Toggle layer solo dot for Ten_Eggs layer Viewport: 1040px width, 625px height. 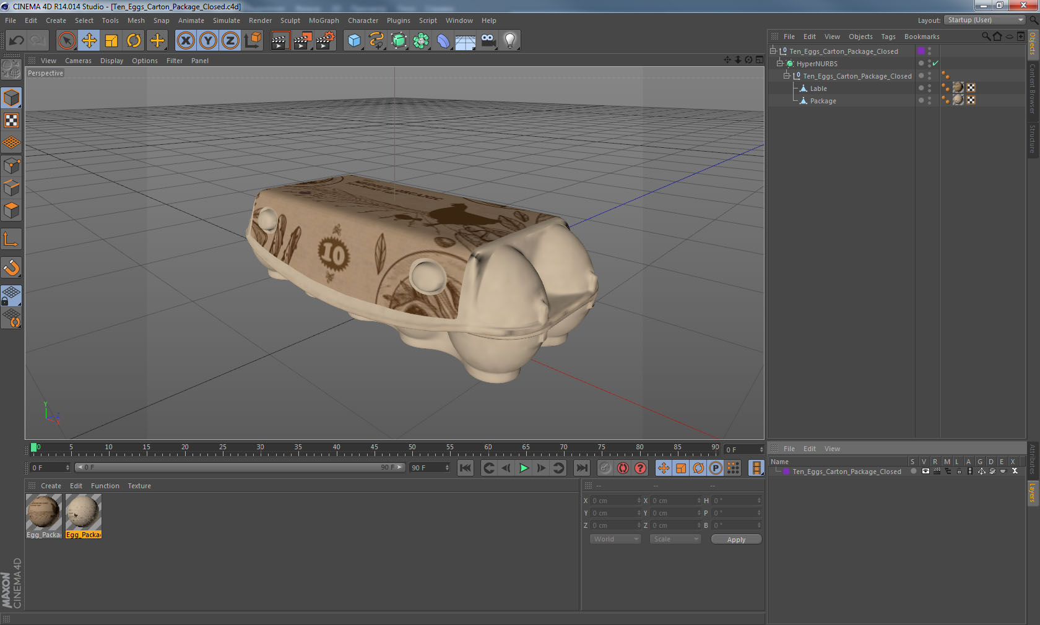pos(913,472)
